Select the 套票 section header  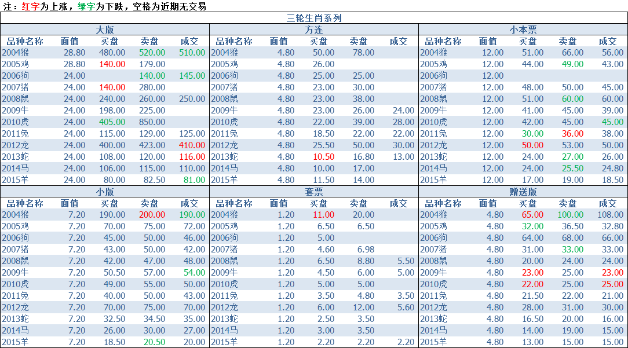pyautogui.click(x=314, y=192)
